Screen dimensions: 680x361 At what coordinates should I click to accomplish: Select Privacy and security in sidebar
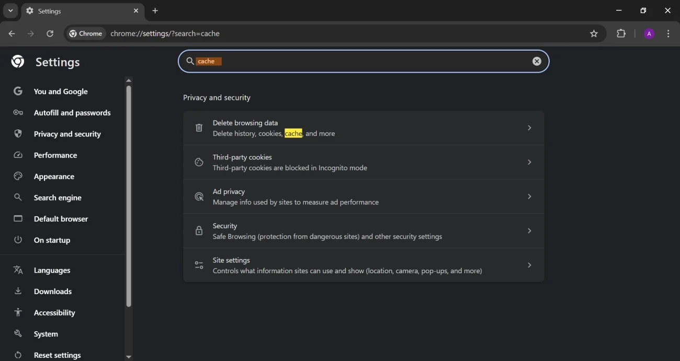pos(67,134)
